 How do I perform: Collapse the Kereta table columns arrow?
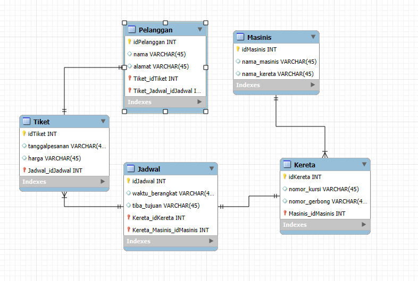[364, 164]
